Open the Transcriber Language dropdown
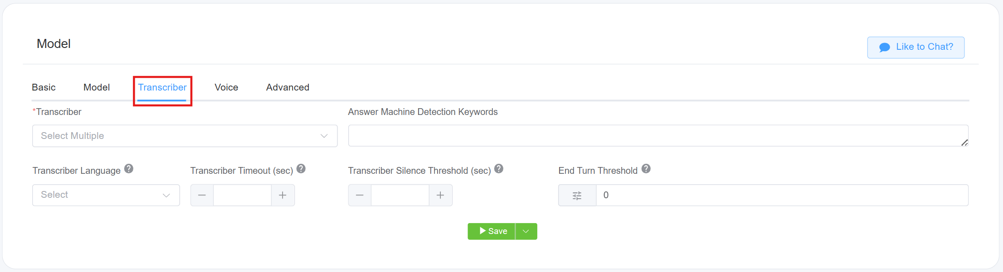 pyautogui.click(x=106, y=195)
